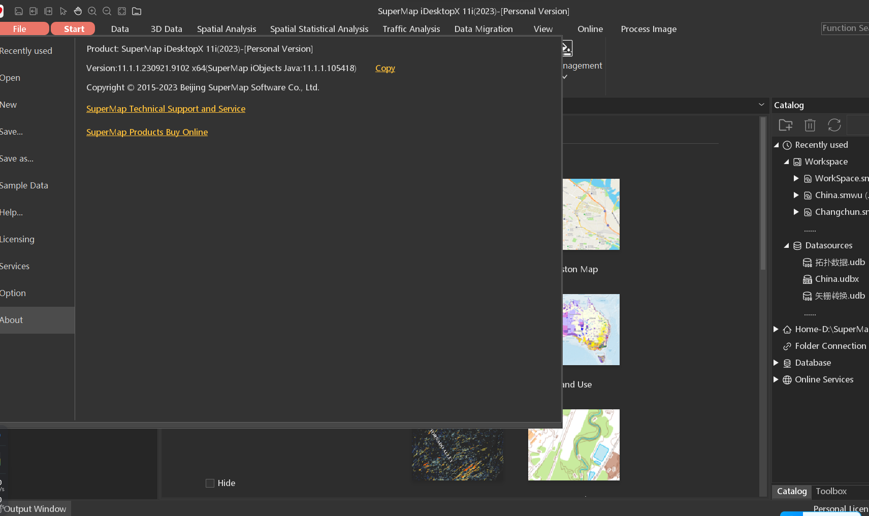Viewport: 869px width, 516px height.
Task: Switch to the Catalog panel tab
Action: (791, 491)
